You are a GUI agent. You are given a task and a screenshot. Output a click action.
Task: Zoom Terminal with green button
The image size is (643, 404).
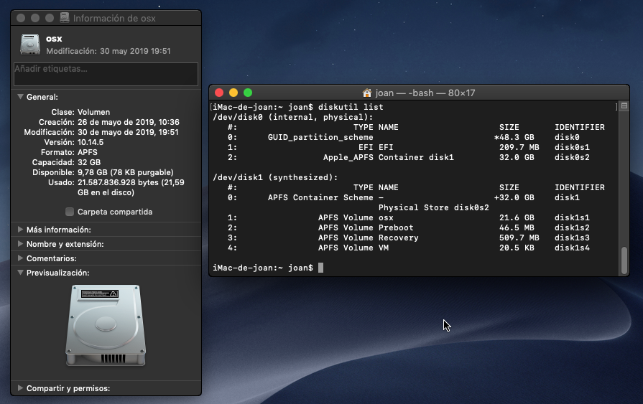point(248,93)
